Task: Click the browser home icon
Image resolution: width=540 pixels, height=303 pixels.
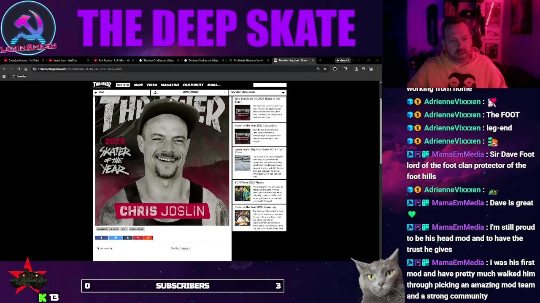Action: tap(26, 69)
